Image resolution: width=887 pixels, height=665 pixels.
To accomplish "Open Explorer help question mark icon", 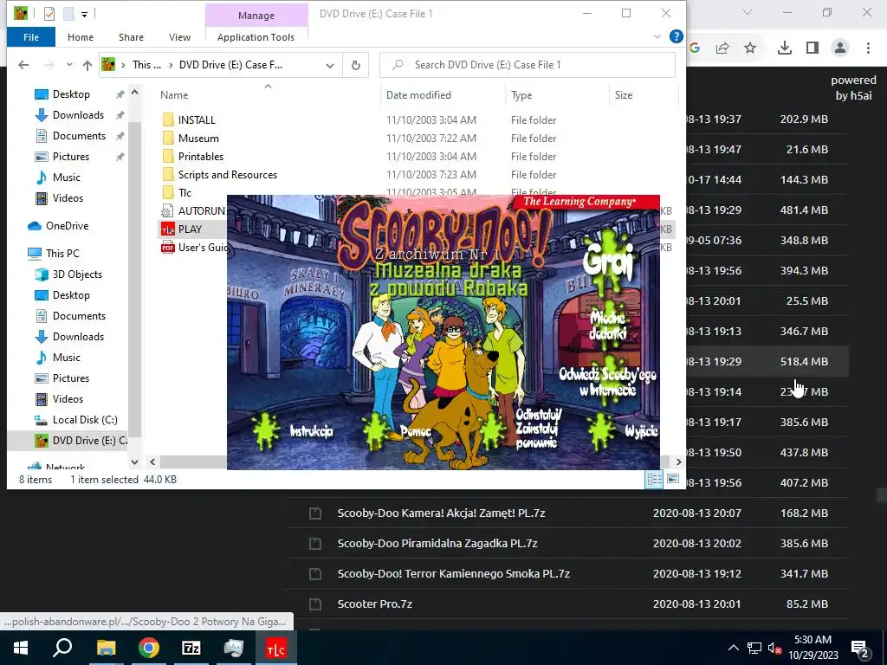I will [x=676, y=36].
